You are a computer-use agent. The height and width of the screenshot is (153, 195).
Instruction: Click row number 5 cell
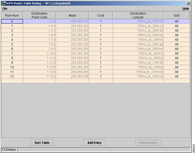[12, 44]
